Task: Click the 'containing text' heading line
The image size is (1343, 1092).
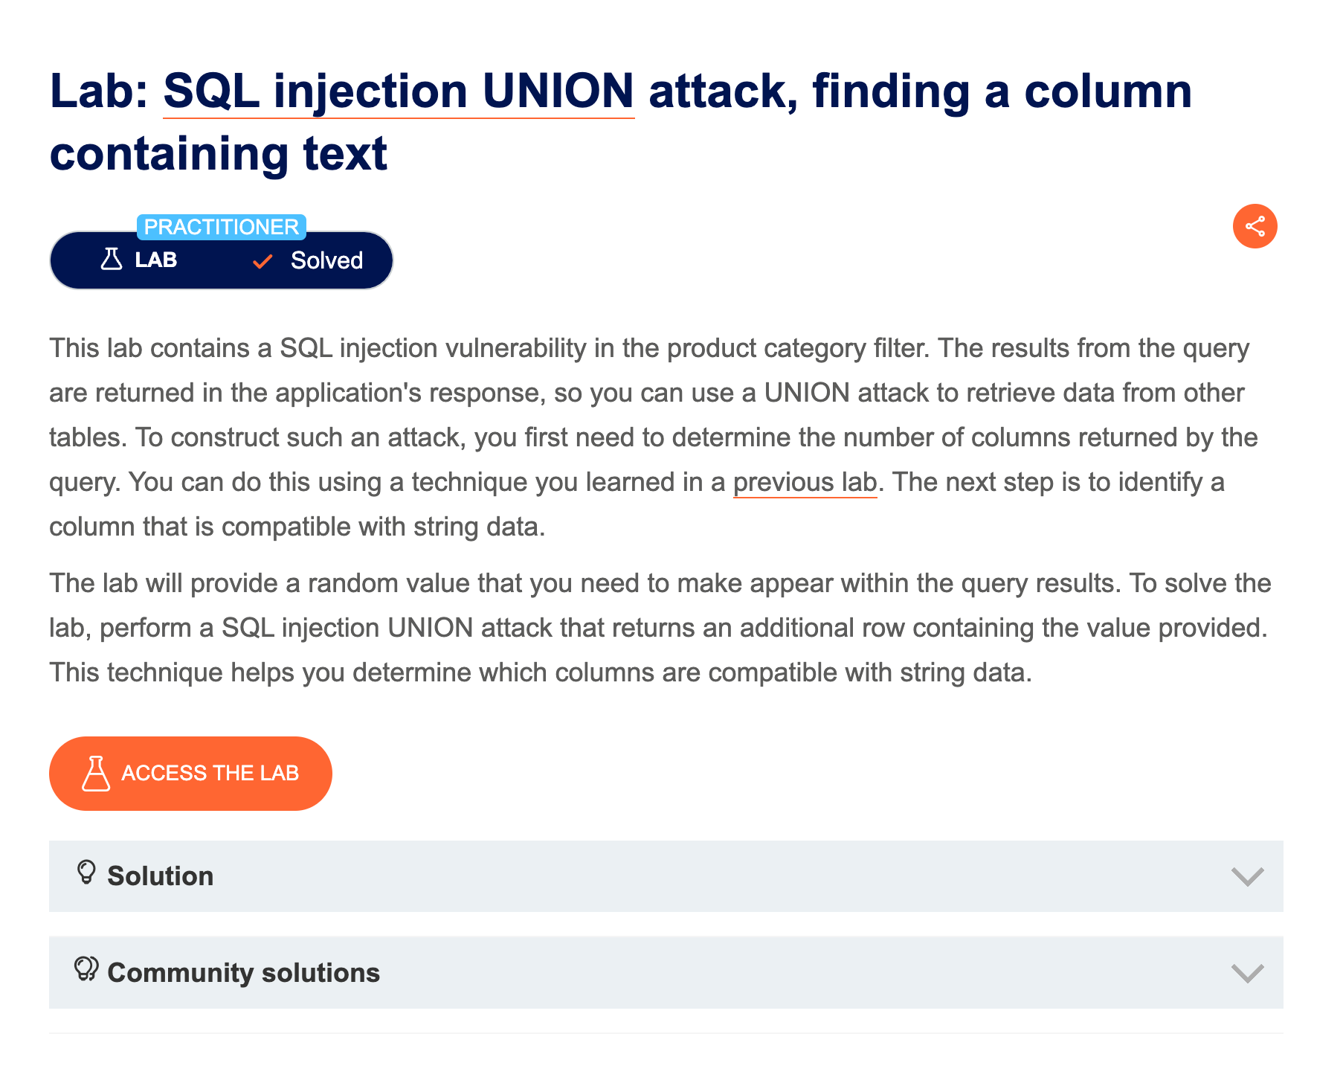Action: [x=218, y=154]
